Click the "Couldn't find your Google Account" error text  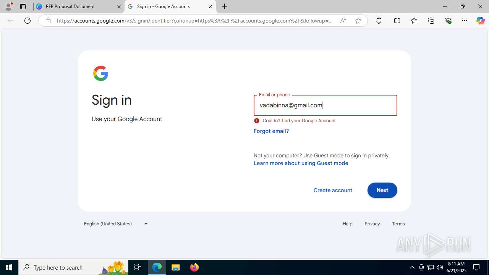point(299,121)
